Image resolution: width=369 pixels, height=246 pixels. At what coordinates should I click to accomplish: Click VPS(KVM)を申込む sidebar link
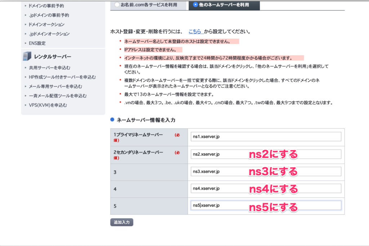(x=48, y=105)
